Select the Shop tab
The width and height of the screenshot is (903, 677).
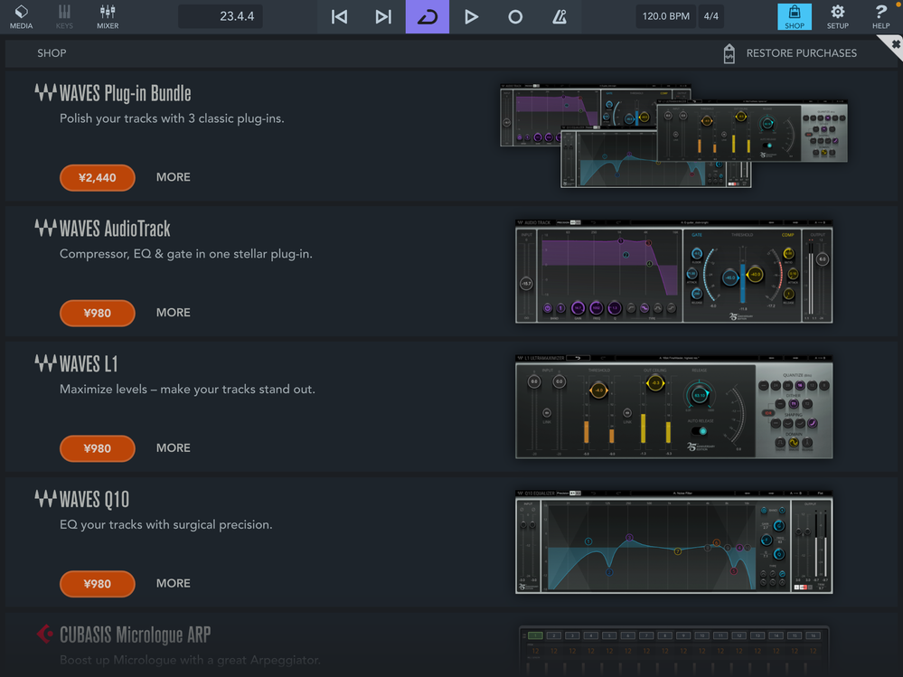tap(795, 16)
